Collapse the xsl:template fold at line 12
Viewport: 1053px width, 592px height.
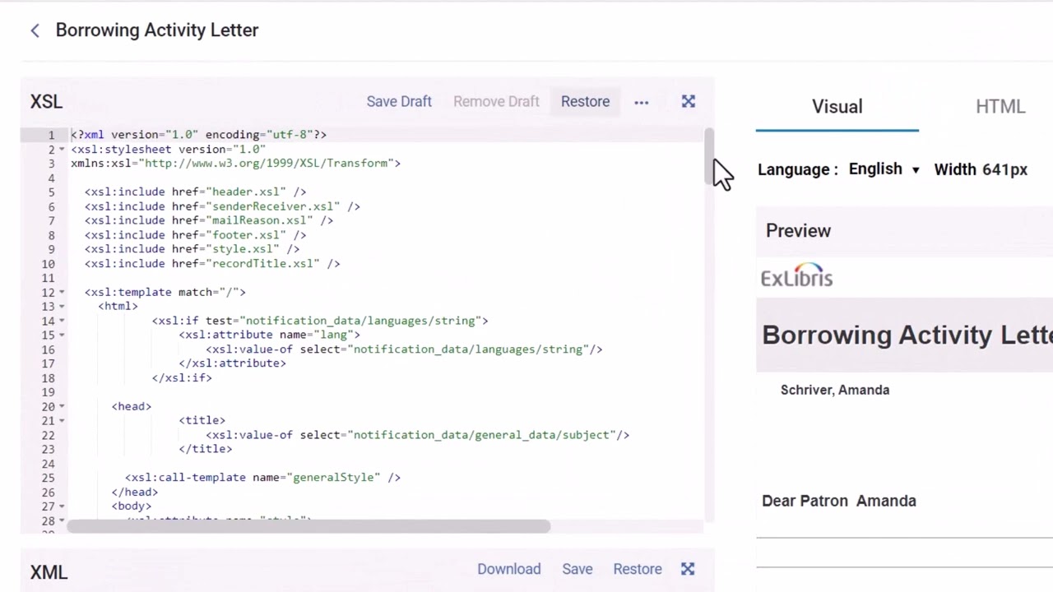pyautogui.click(x=62, y=293)
